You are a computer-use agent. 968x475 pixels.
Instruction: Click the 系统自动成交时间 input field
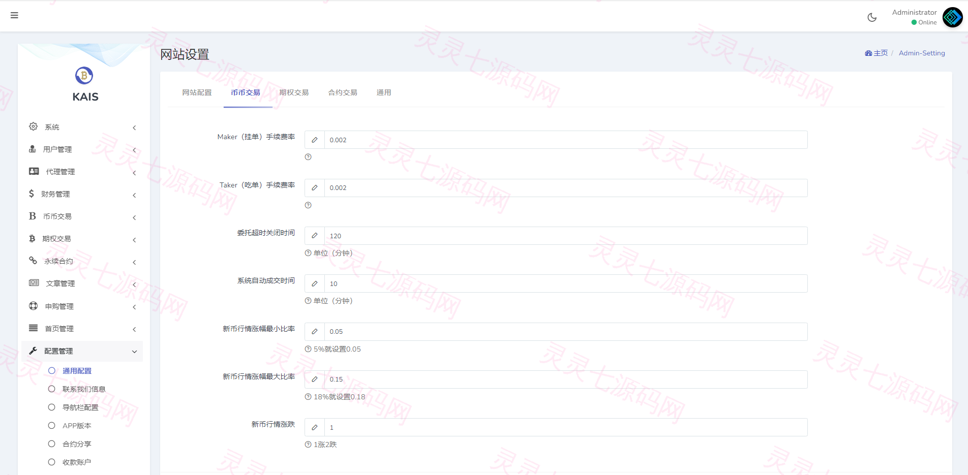point(566,283)
